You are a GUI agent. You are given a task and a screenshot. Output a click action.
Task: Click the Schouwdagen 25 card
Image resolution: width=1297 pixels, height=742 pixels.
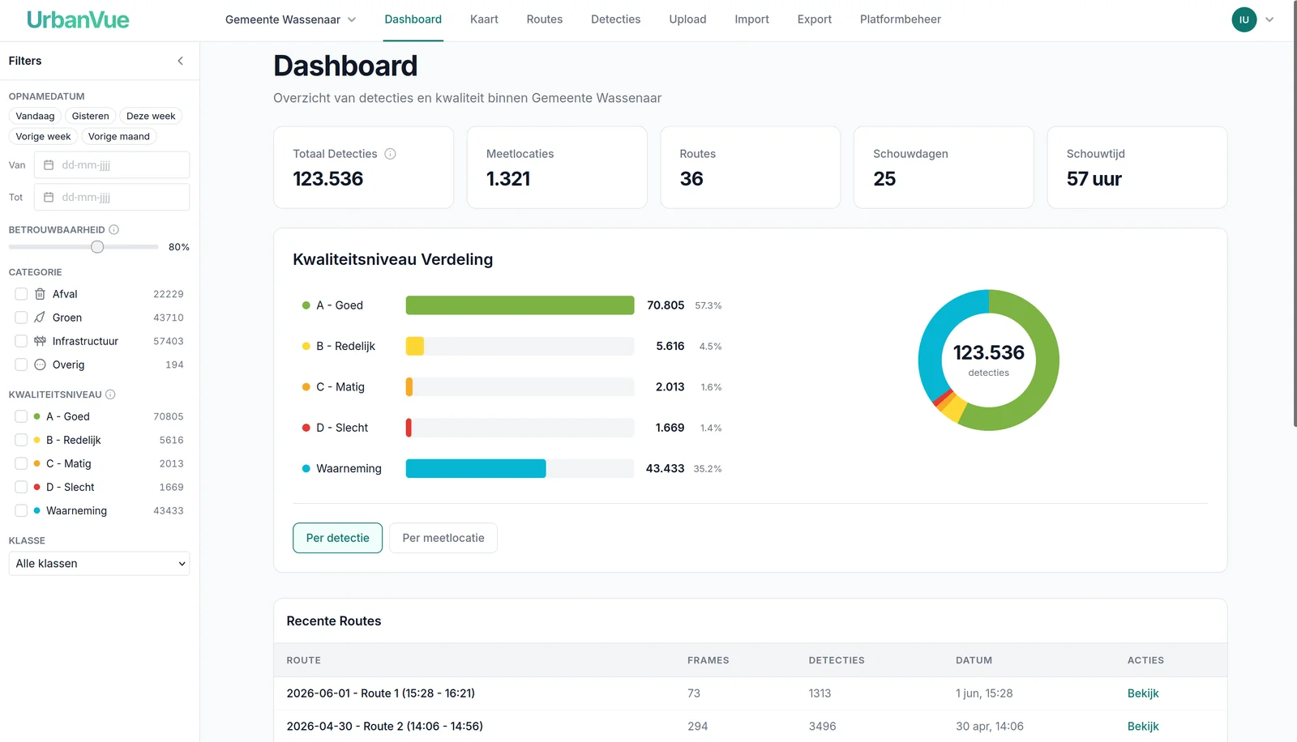coord(944,167)
